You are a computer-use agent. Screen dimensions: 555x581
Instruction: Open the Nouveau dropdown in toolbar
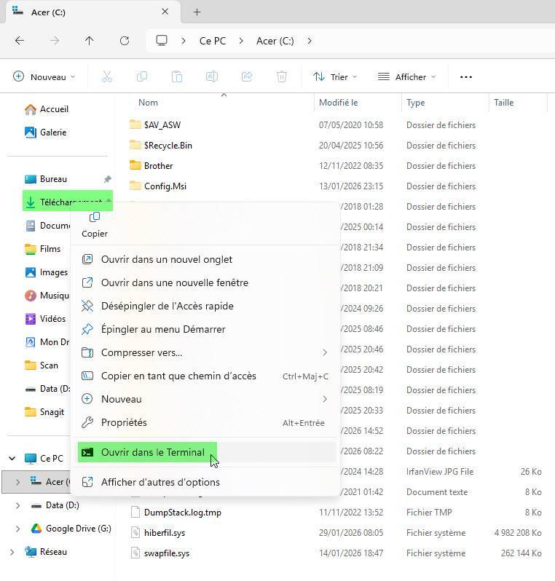[x=44, y=77]
